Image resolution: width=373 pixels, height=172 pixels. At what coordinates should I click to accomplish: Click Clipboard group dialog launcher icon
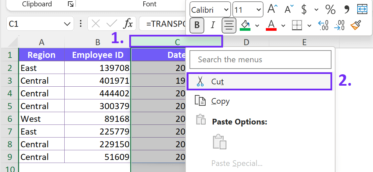(70, 4)
